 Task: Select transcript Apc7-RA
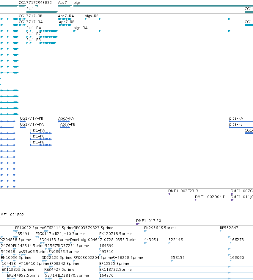point(66,16)
